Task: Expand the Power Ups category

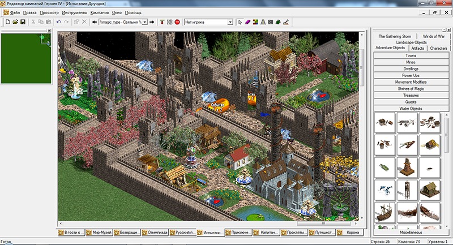Action: point(411,75)
